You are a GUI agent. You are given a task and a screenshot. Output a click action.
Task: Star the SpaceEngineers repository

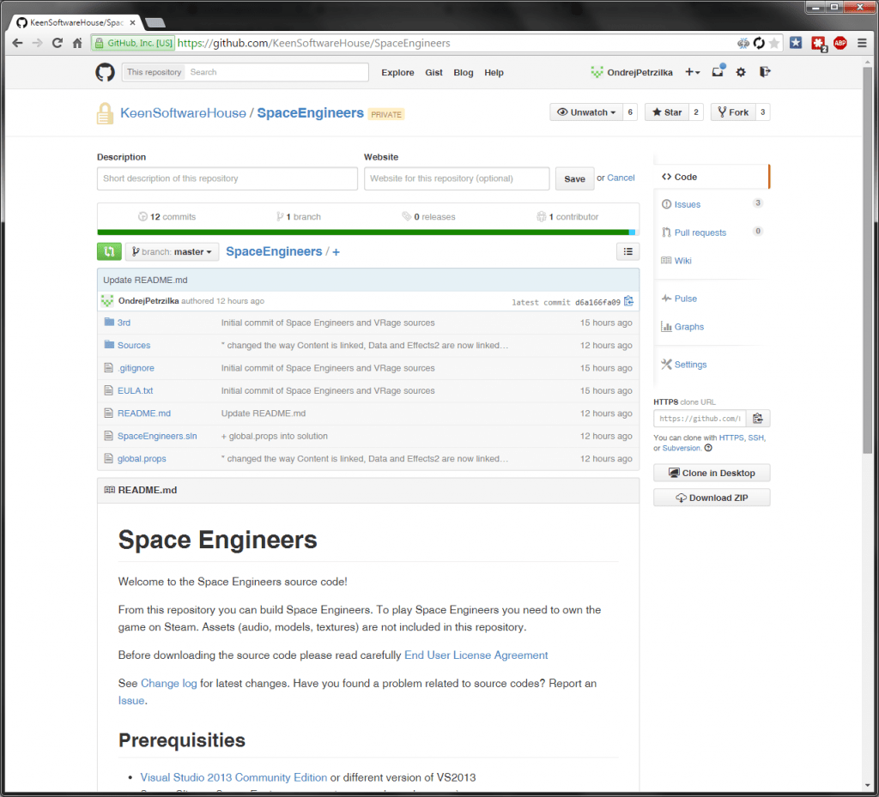point(667,112)
